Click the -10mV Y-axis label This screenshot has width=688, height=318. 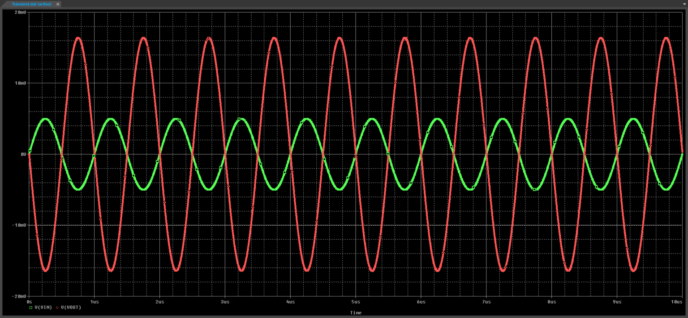tap(19, 225)
